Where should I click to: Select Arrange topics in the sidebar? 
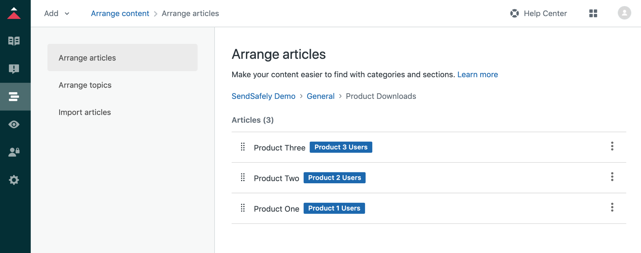[x=85, y=85]
